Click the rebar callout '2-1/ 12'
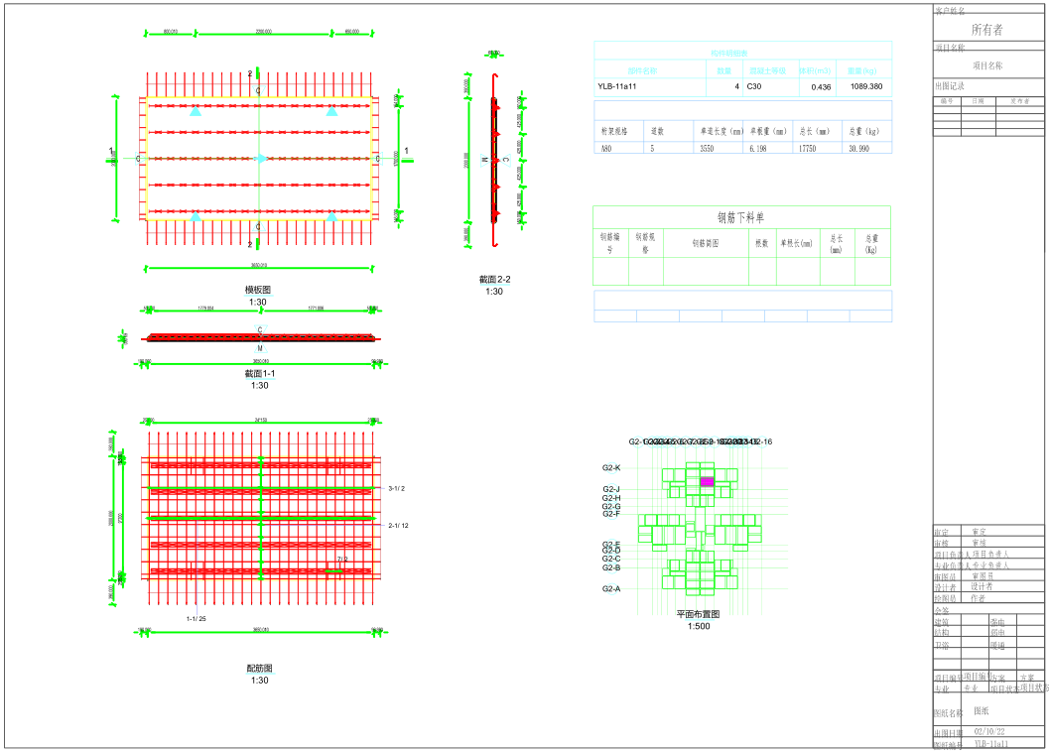1049x752 pixels. coord(398,525)
